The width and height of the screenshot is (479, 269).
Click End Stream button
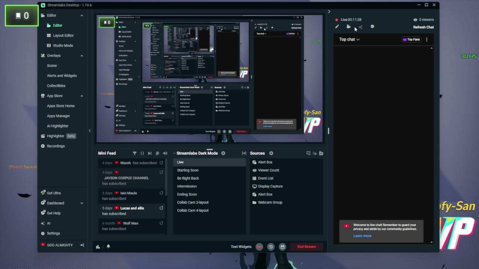click(x=306, y=247)
